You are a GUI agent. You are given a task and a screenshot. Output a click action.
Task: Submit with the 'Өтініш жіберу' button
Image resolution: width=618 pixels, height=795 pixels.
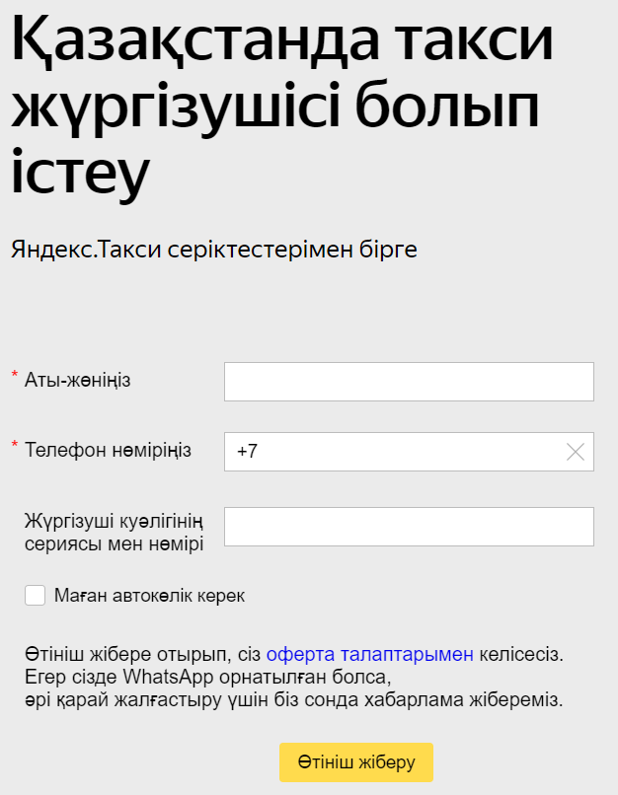pyautogui.click(x=356, y=762)
